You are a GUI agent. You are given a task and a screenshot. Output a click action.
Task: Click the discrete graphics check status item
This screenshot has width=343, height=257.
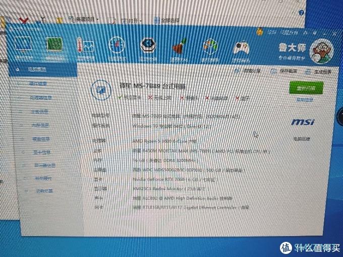coord(130,97)
